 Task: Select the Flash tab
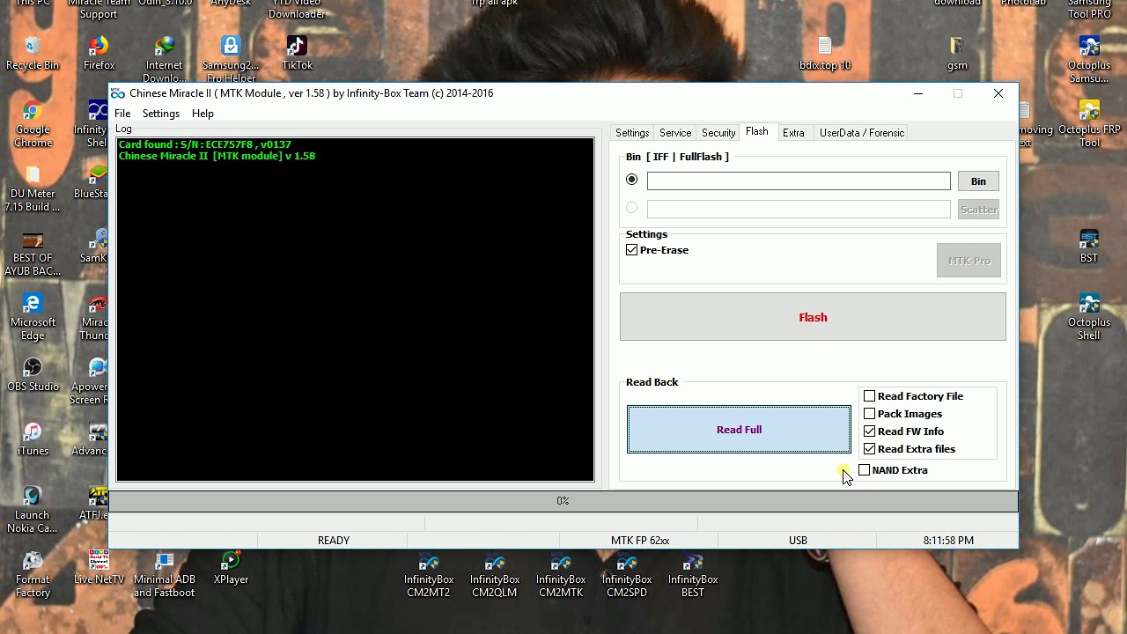click(757, 132)
